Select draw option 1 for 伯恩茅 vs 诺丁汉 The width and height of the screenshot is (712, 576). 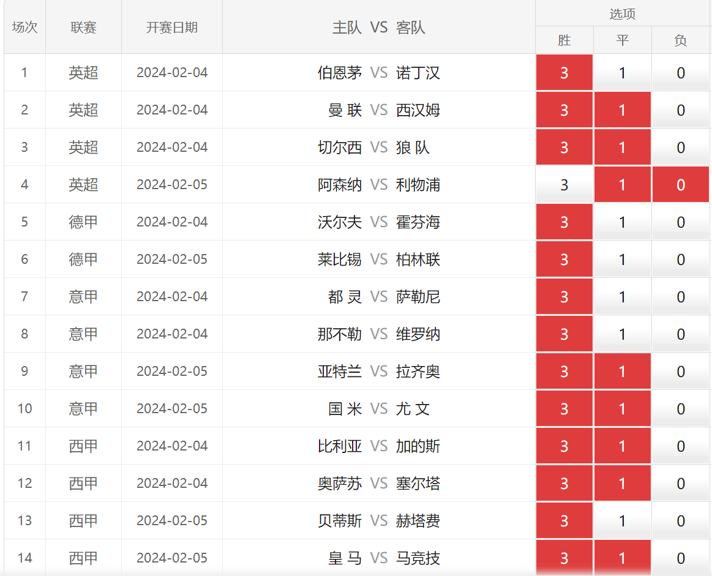[x=622, y=73]
